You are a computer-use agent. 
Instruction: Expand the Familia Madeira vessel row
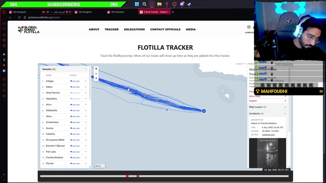click(86, 158)
